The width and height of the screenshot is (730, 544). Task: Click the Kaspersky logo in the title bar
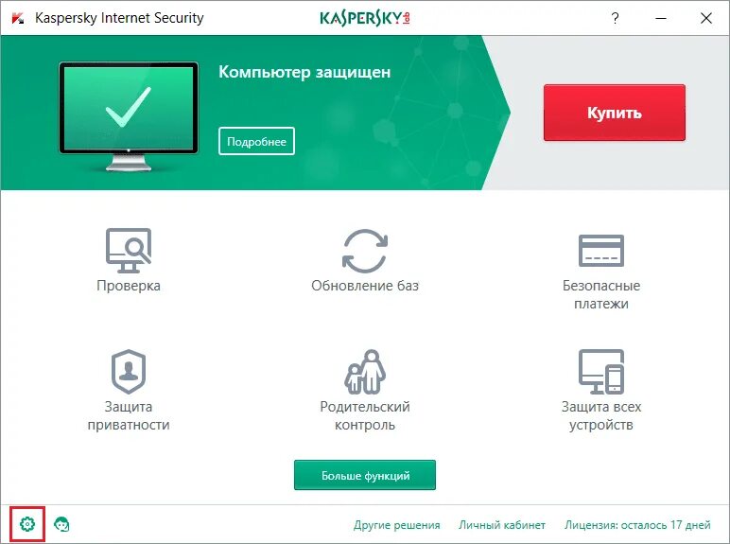click(x=365, y=18)
